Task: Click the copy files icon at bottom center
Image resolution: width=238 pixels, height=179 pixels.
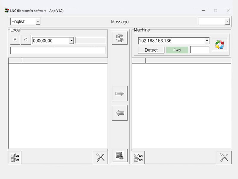Action: pyautogui.click(x=120, y=155)
